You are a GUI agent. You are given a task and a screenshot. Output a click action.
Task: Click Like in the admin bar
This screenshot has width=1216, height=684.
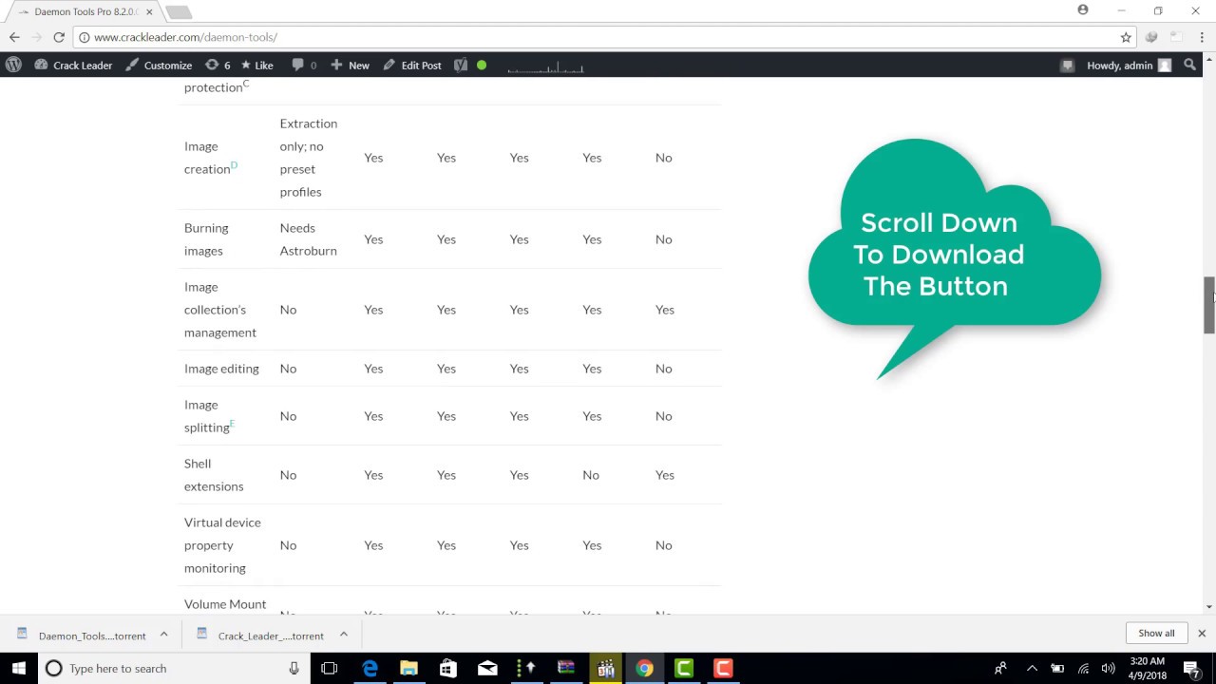point(256,66)
